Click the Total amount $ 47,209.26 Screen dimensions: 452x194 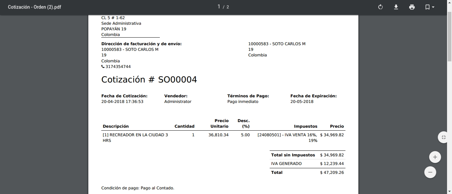click(x=332, y=173)
